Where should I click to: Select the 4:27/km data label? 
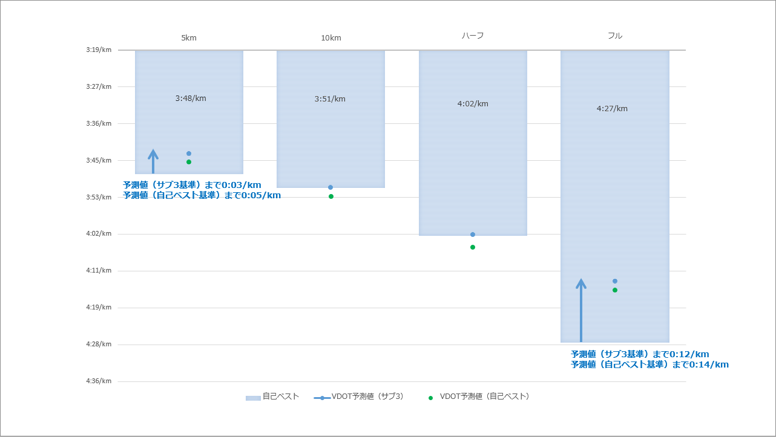(x=612, y=109)
